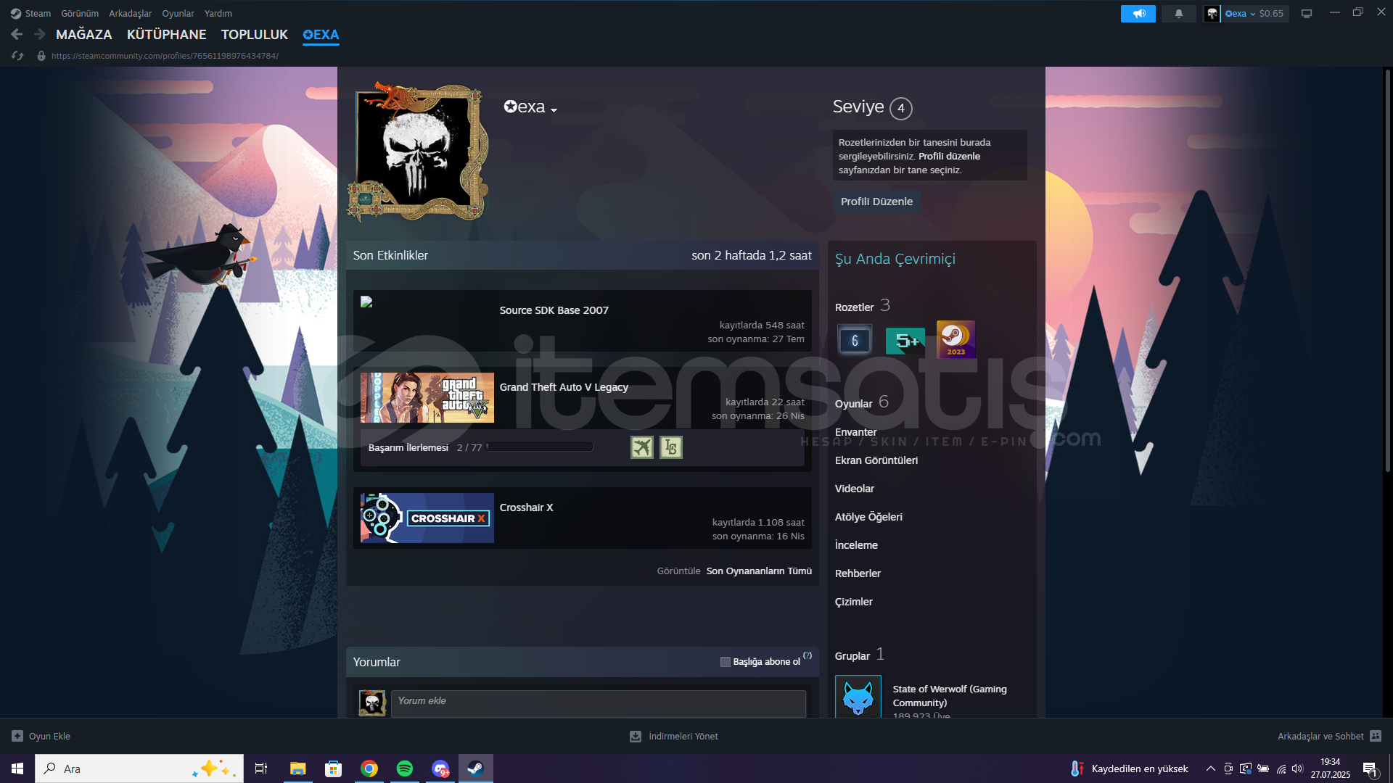Open Spotify from the taskbar
This screenshot has height=783, width=1393.
(405, 768)
